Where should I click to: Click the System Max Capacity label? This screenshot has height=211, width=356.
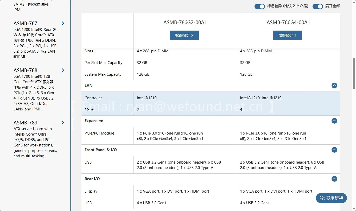coord(103,74)
